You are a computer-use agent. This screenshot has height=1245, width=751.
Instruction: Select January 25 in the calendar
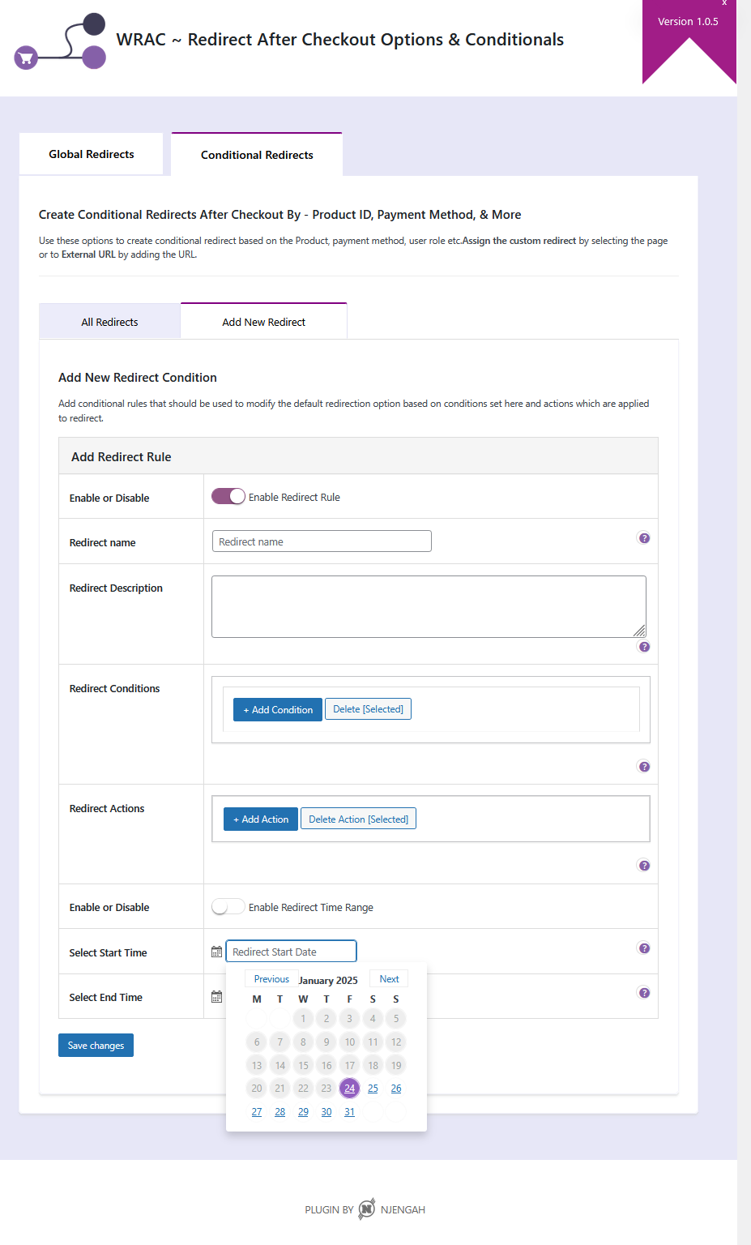pyautogui.click(x=372, y=1088)
